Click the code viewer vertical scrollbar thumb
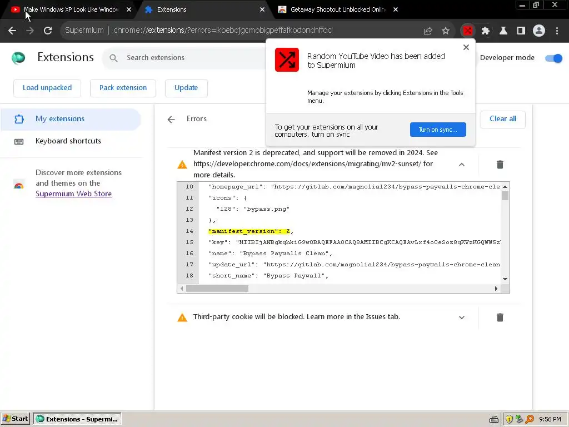 point(505,196)
